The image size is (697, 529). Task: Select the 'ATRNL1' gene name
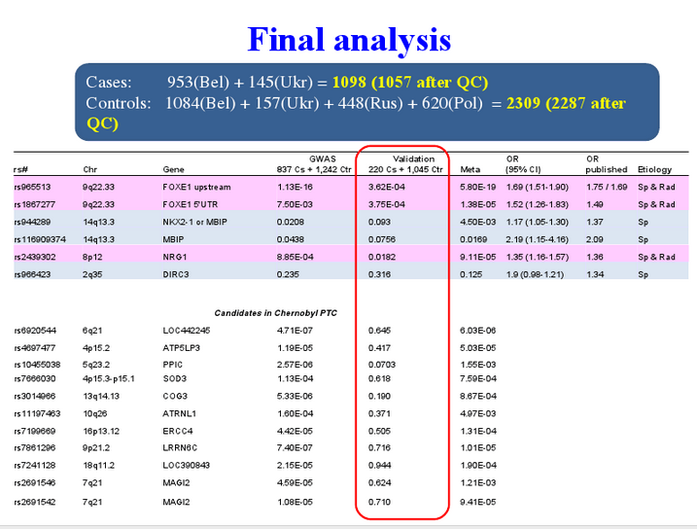pyautogui.click(x=179, y=414)
